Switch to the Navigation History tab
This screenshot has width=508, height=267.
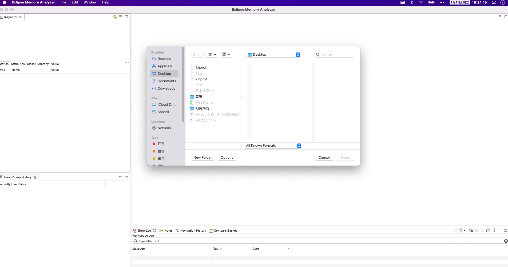point(191,231)
